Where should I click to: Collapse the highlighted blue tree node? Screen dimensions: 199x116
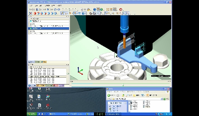(x=29, y=28)
